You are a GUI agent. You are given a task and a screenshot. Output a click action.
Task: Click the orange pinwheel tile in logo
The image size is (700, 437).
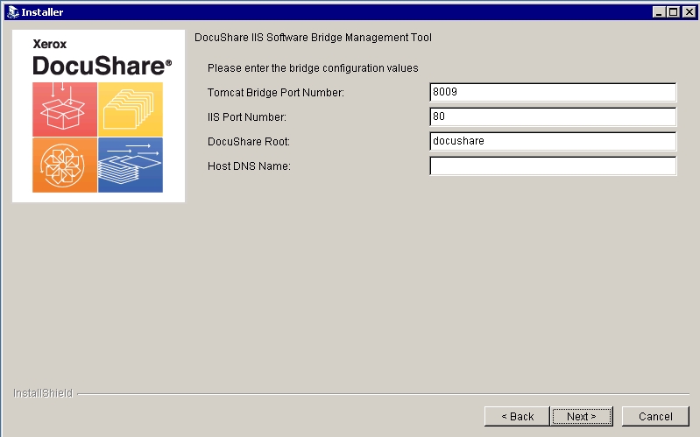point(65,166)
